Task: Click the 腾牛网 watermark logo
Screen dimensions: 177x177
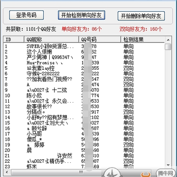Action: 165,173
